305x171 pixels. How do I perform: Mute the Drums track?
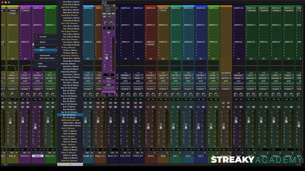[x=153, y=107]
